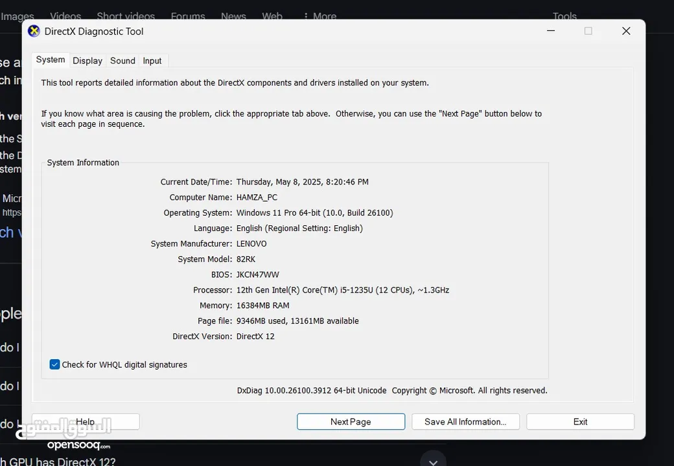Open Web tab in browser behind

[x=272, y=16]
